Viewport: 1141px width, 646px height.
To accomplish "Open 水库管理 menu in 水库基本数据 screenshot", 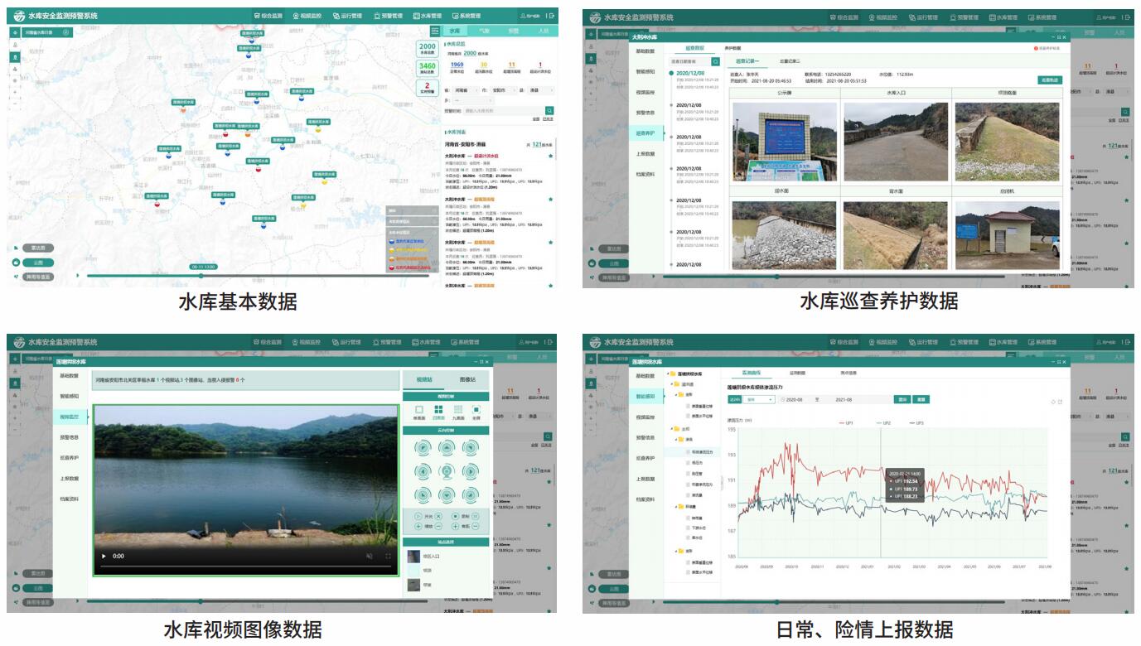I will 427,16.
